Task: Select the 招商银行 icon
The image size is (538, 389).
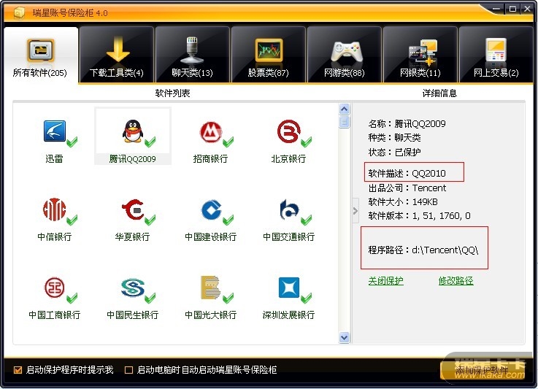Action: pos(211,131)
